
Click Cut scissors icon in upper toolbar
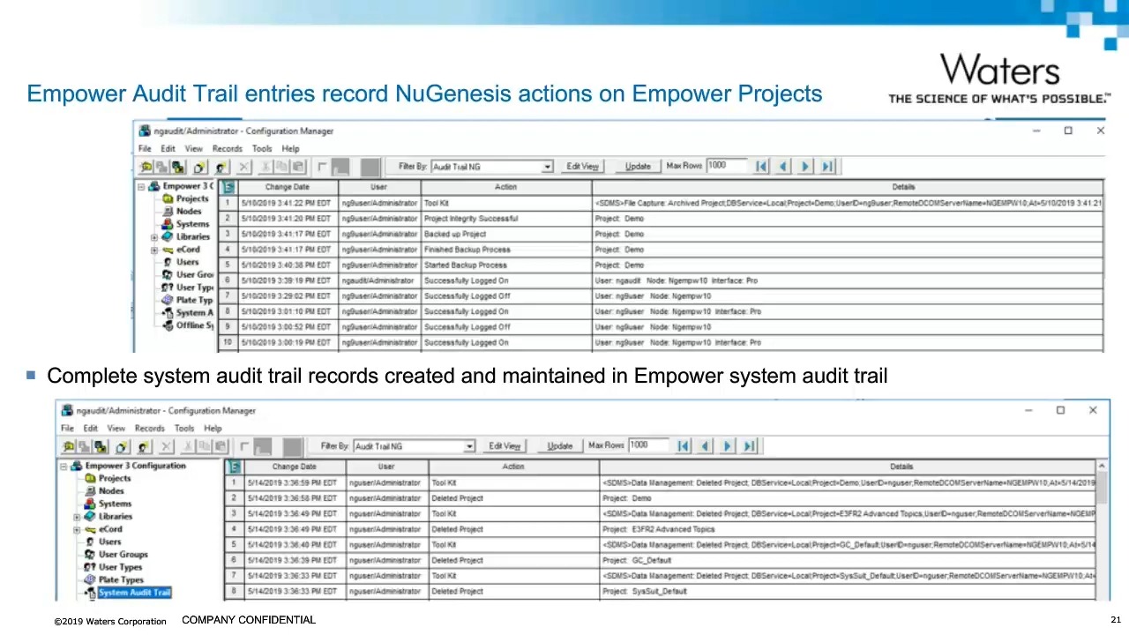point(265,167)
